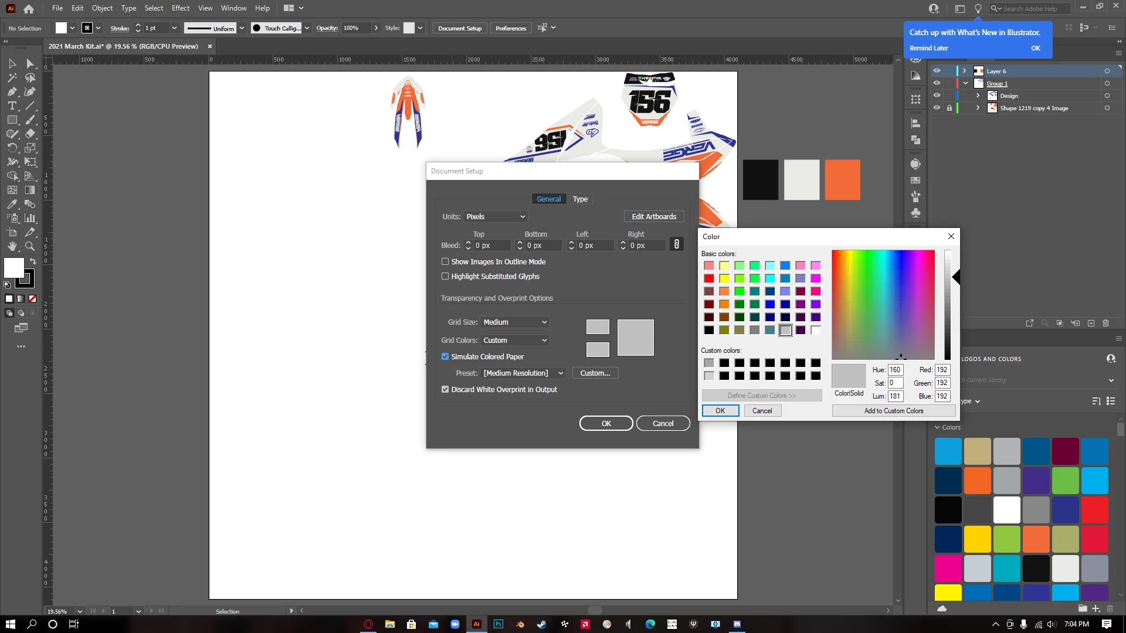Click the Hue input field
Screen dimensions: 1126x633
(x=895, y=370)
